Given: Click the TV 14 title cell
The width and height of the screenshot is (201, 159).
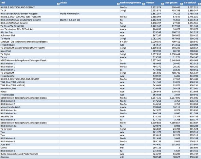Looking at the screenshot, I should 30,11.
